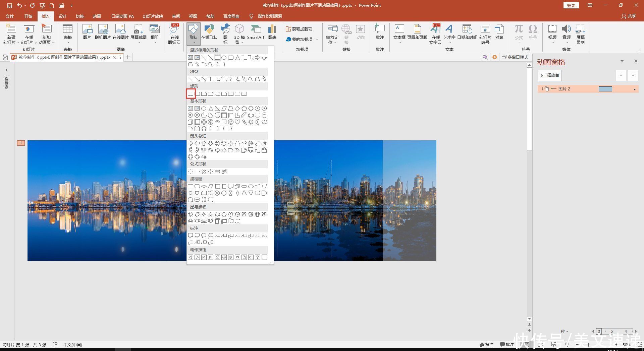Pick the right arrow block shape

point(191,143)
